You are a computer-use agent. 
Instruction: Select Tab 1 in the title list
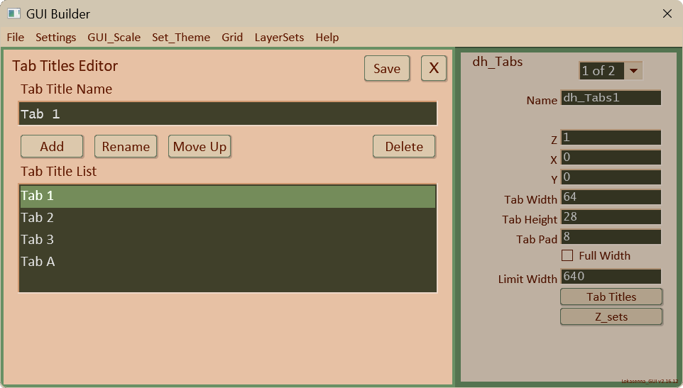tap(227, 196)
